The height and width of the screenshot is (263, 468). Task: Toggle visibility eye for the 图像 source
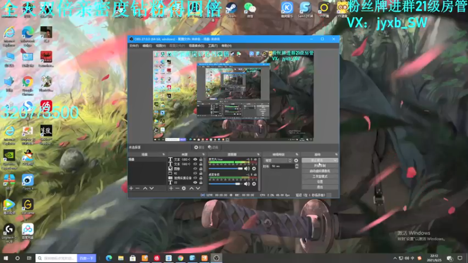195,169
